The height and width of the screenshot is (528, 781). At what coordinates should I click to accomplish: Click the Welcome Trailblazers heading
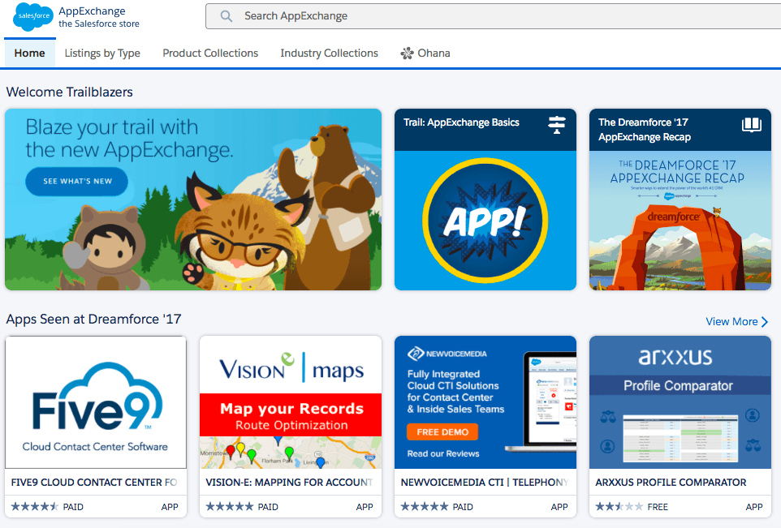point(69,92)
